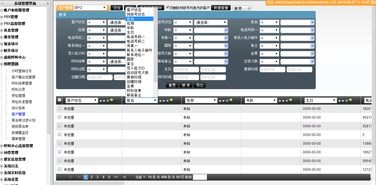The height and width of the screenshot is (185, 376).
Task: Sort 生日 column descending with down triangle
Action: pos(343,101)
